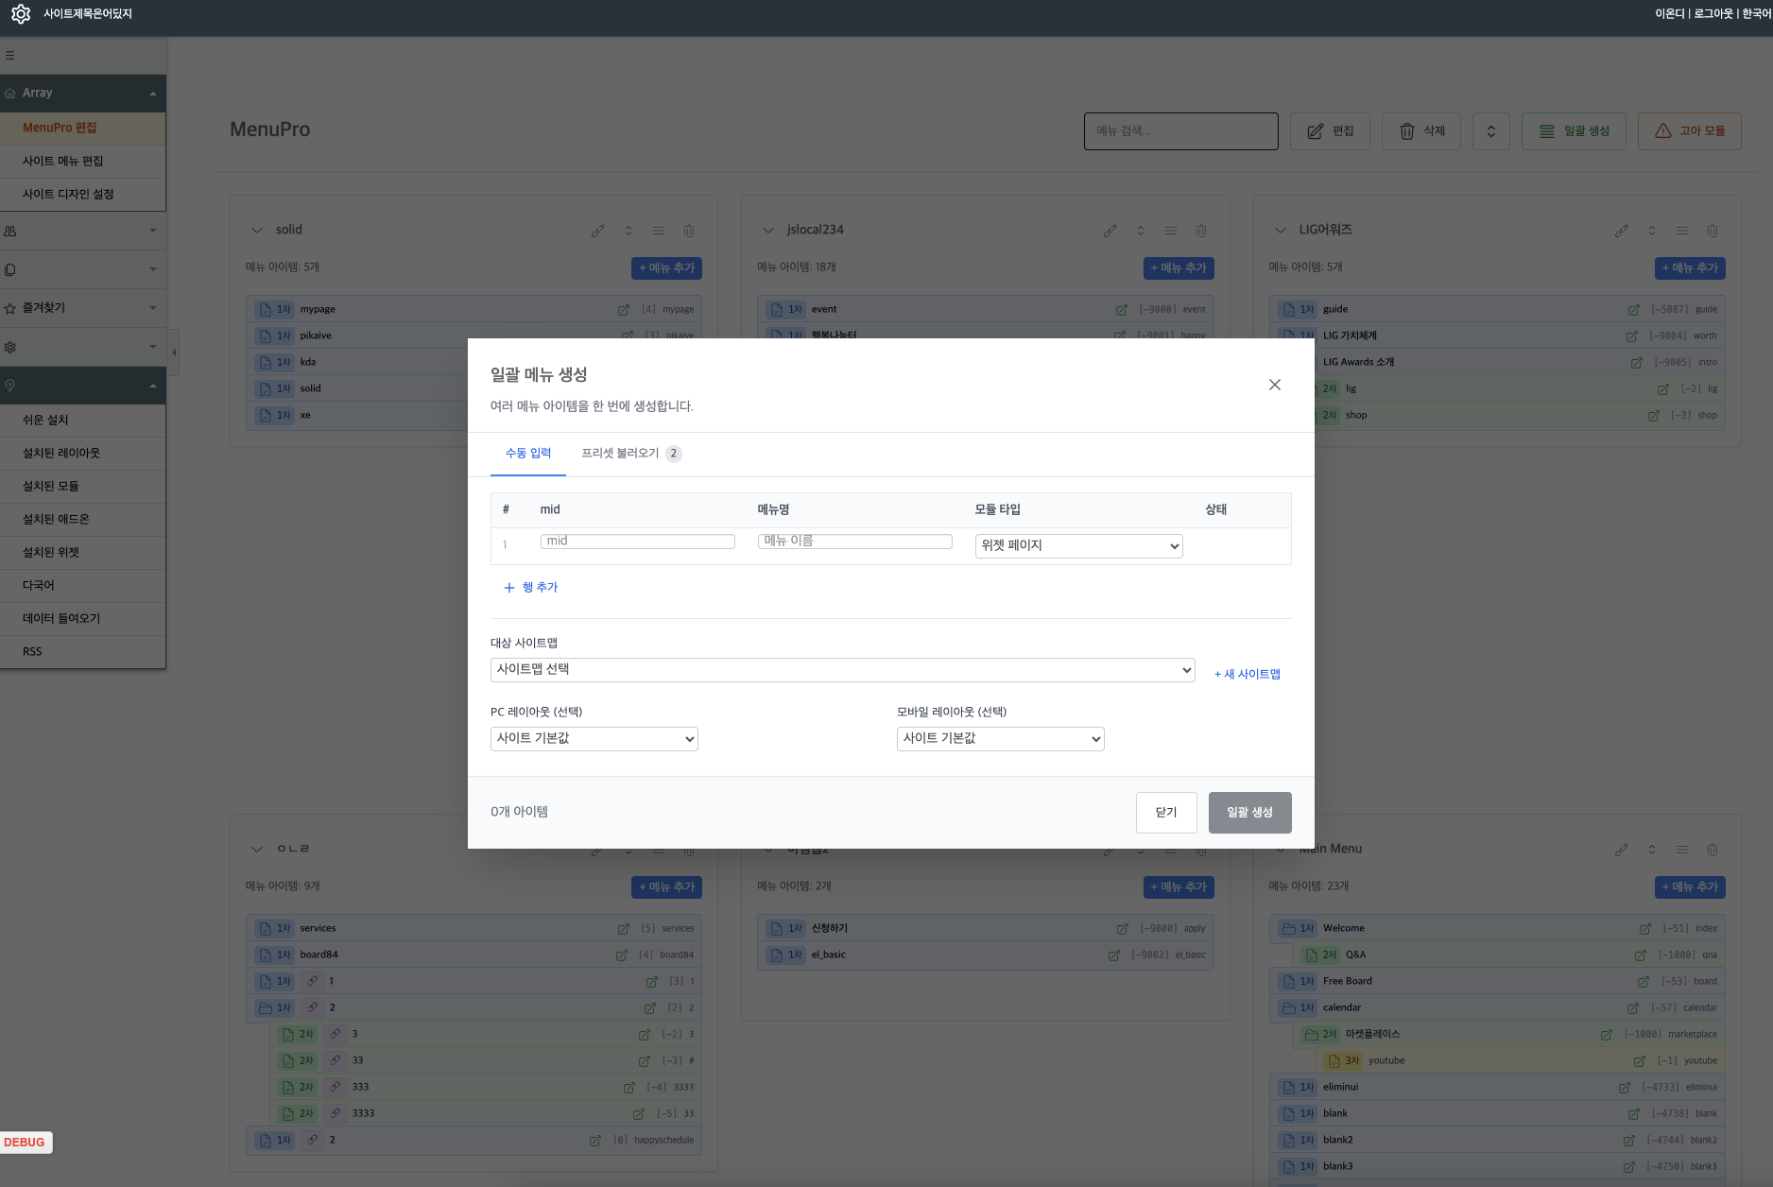Click the mid input field in row 1
The height and width of the screenshot is (1187, 1773).
click(x=637, y=542)
